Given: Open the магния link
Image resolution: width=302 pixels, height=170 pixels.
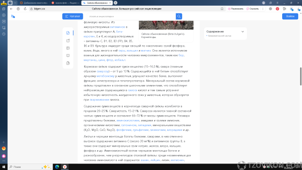Looking at the screenshot, I should coord(146,50).
